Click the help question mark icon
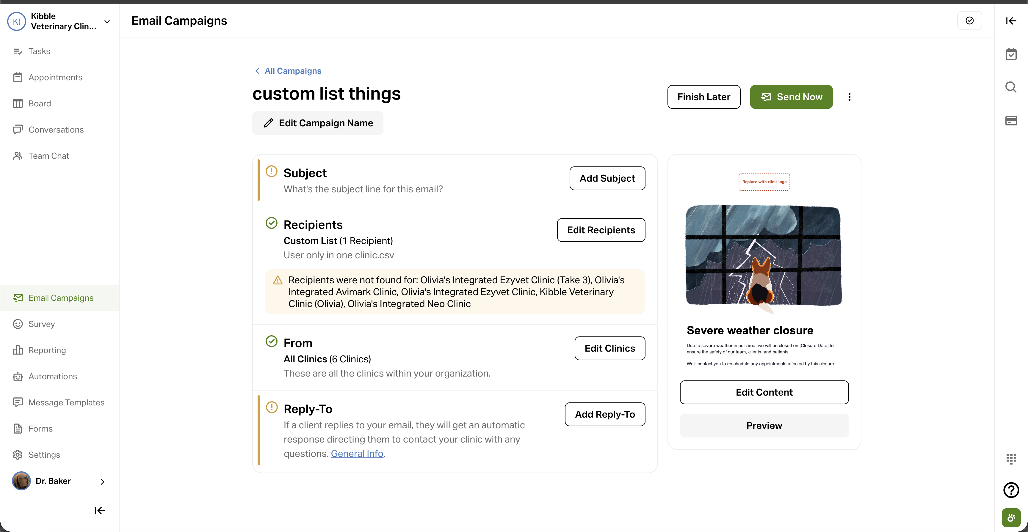The height and width of the screenshot is (532, 1028). (x=1011, y=490)
